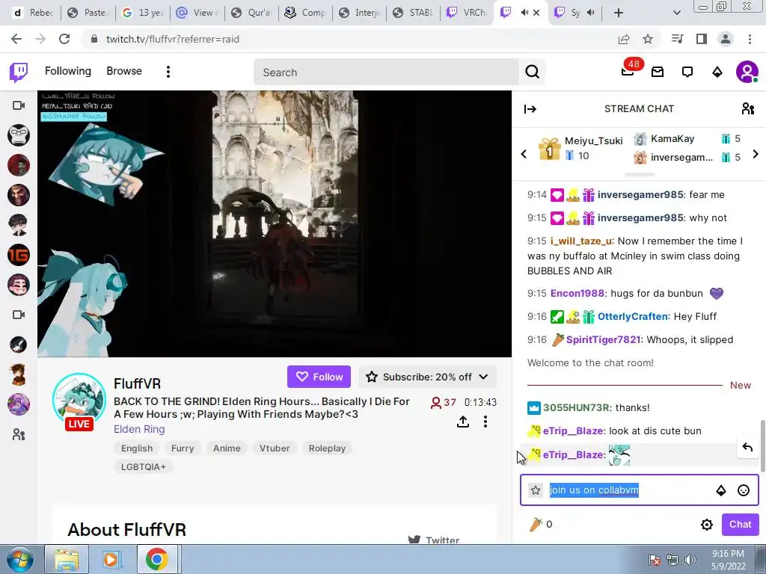Image resolution: width=766 pixels, height=574 pixels.
Task: Click the share upload icon
Action: pos(463,422)
